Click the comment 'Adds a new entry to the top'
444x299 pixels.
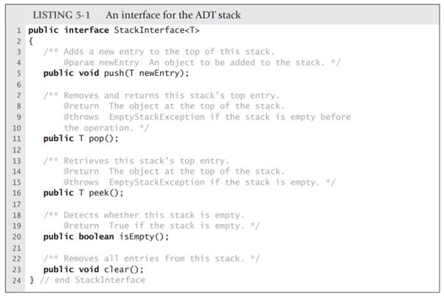(x=148, y=52)
